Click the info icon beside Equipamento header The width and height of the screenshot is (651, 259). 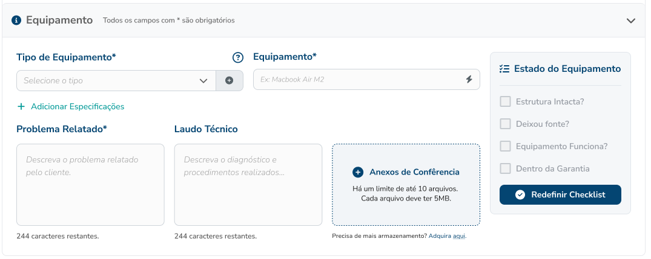pyautogui.click(x=16, y=20)
